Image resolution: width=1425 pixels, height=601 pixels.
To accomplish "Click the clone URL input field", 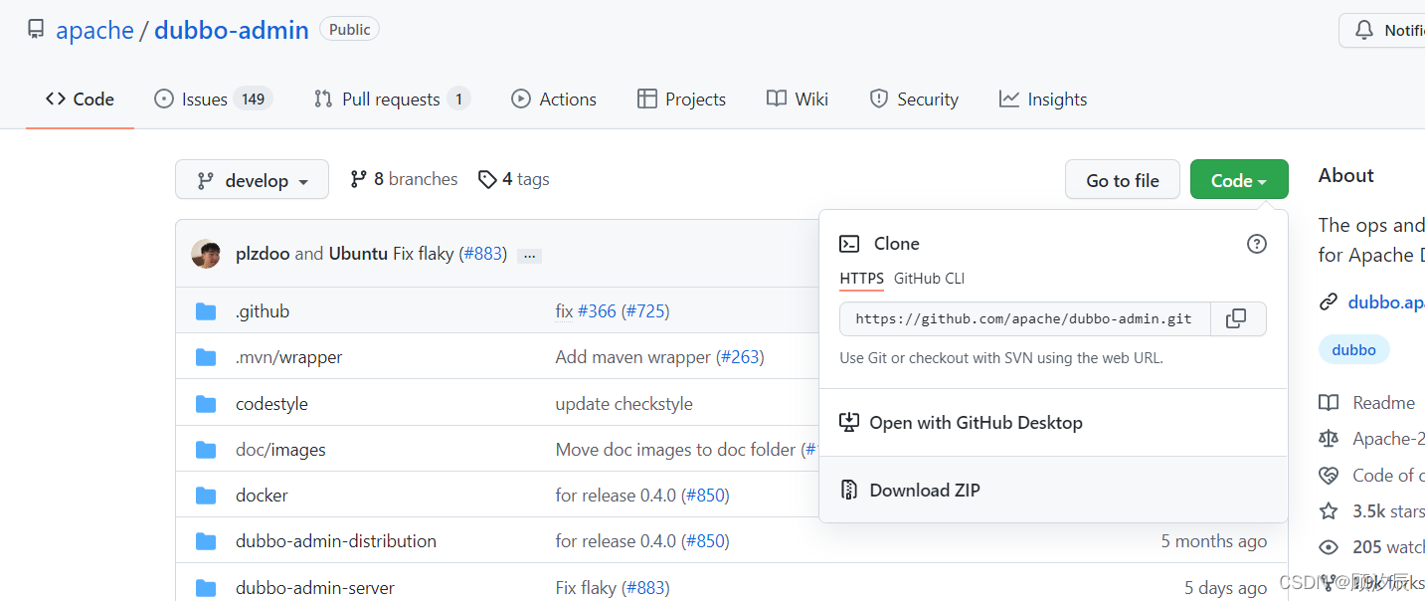I will (1024, 318).
